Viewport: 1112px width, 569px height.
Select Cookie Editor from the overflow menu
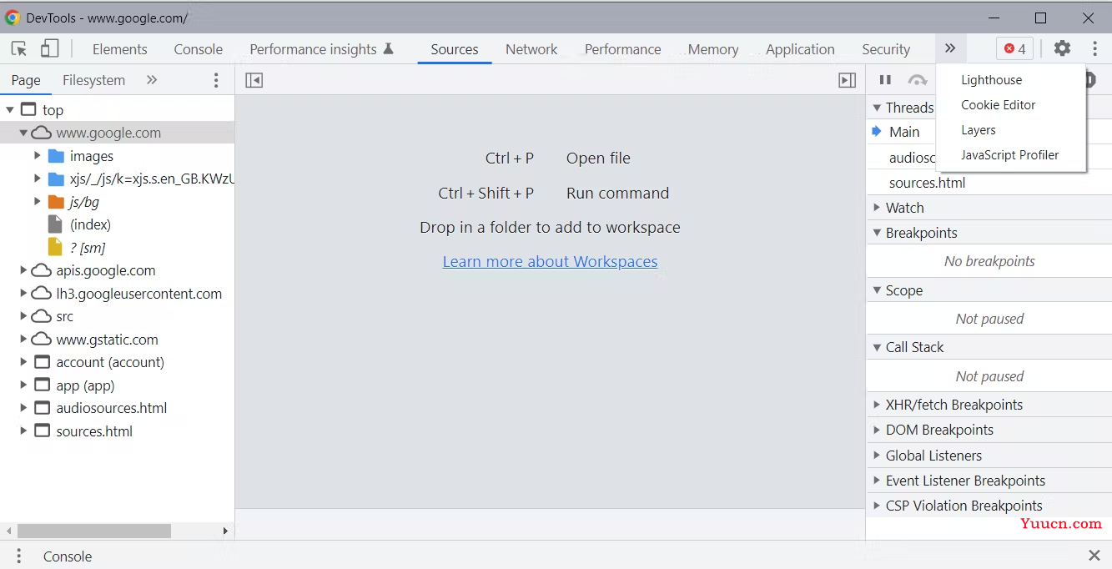pyautogui.click(x=1011, y=105)
